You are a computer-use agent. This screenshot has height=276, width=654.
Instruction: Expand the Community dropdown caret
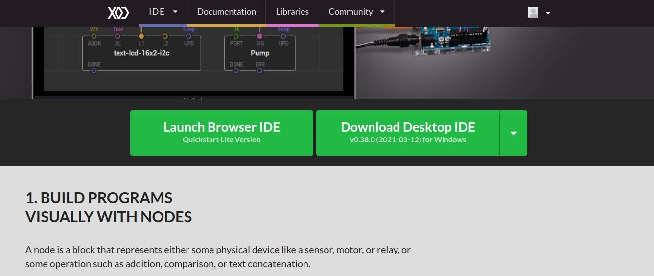click(x=382, y=12)
